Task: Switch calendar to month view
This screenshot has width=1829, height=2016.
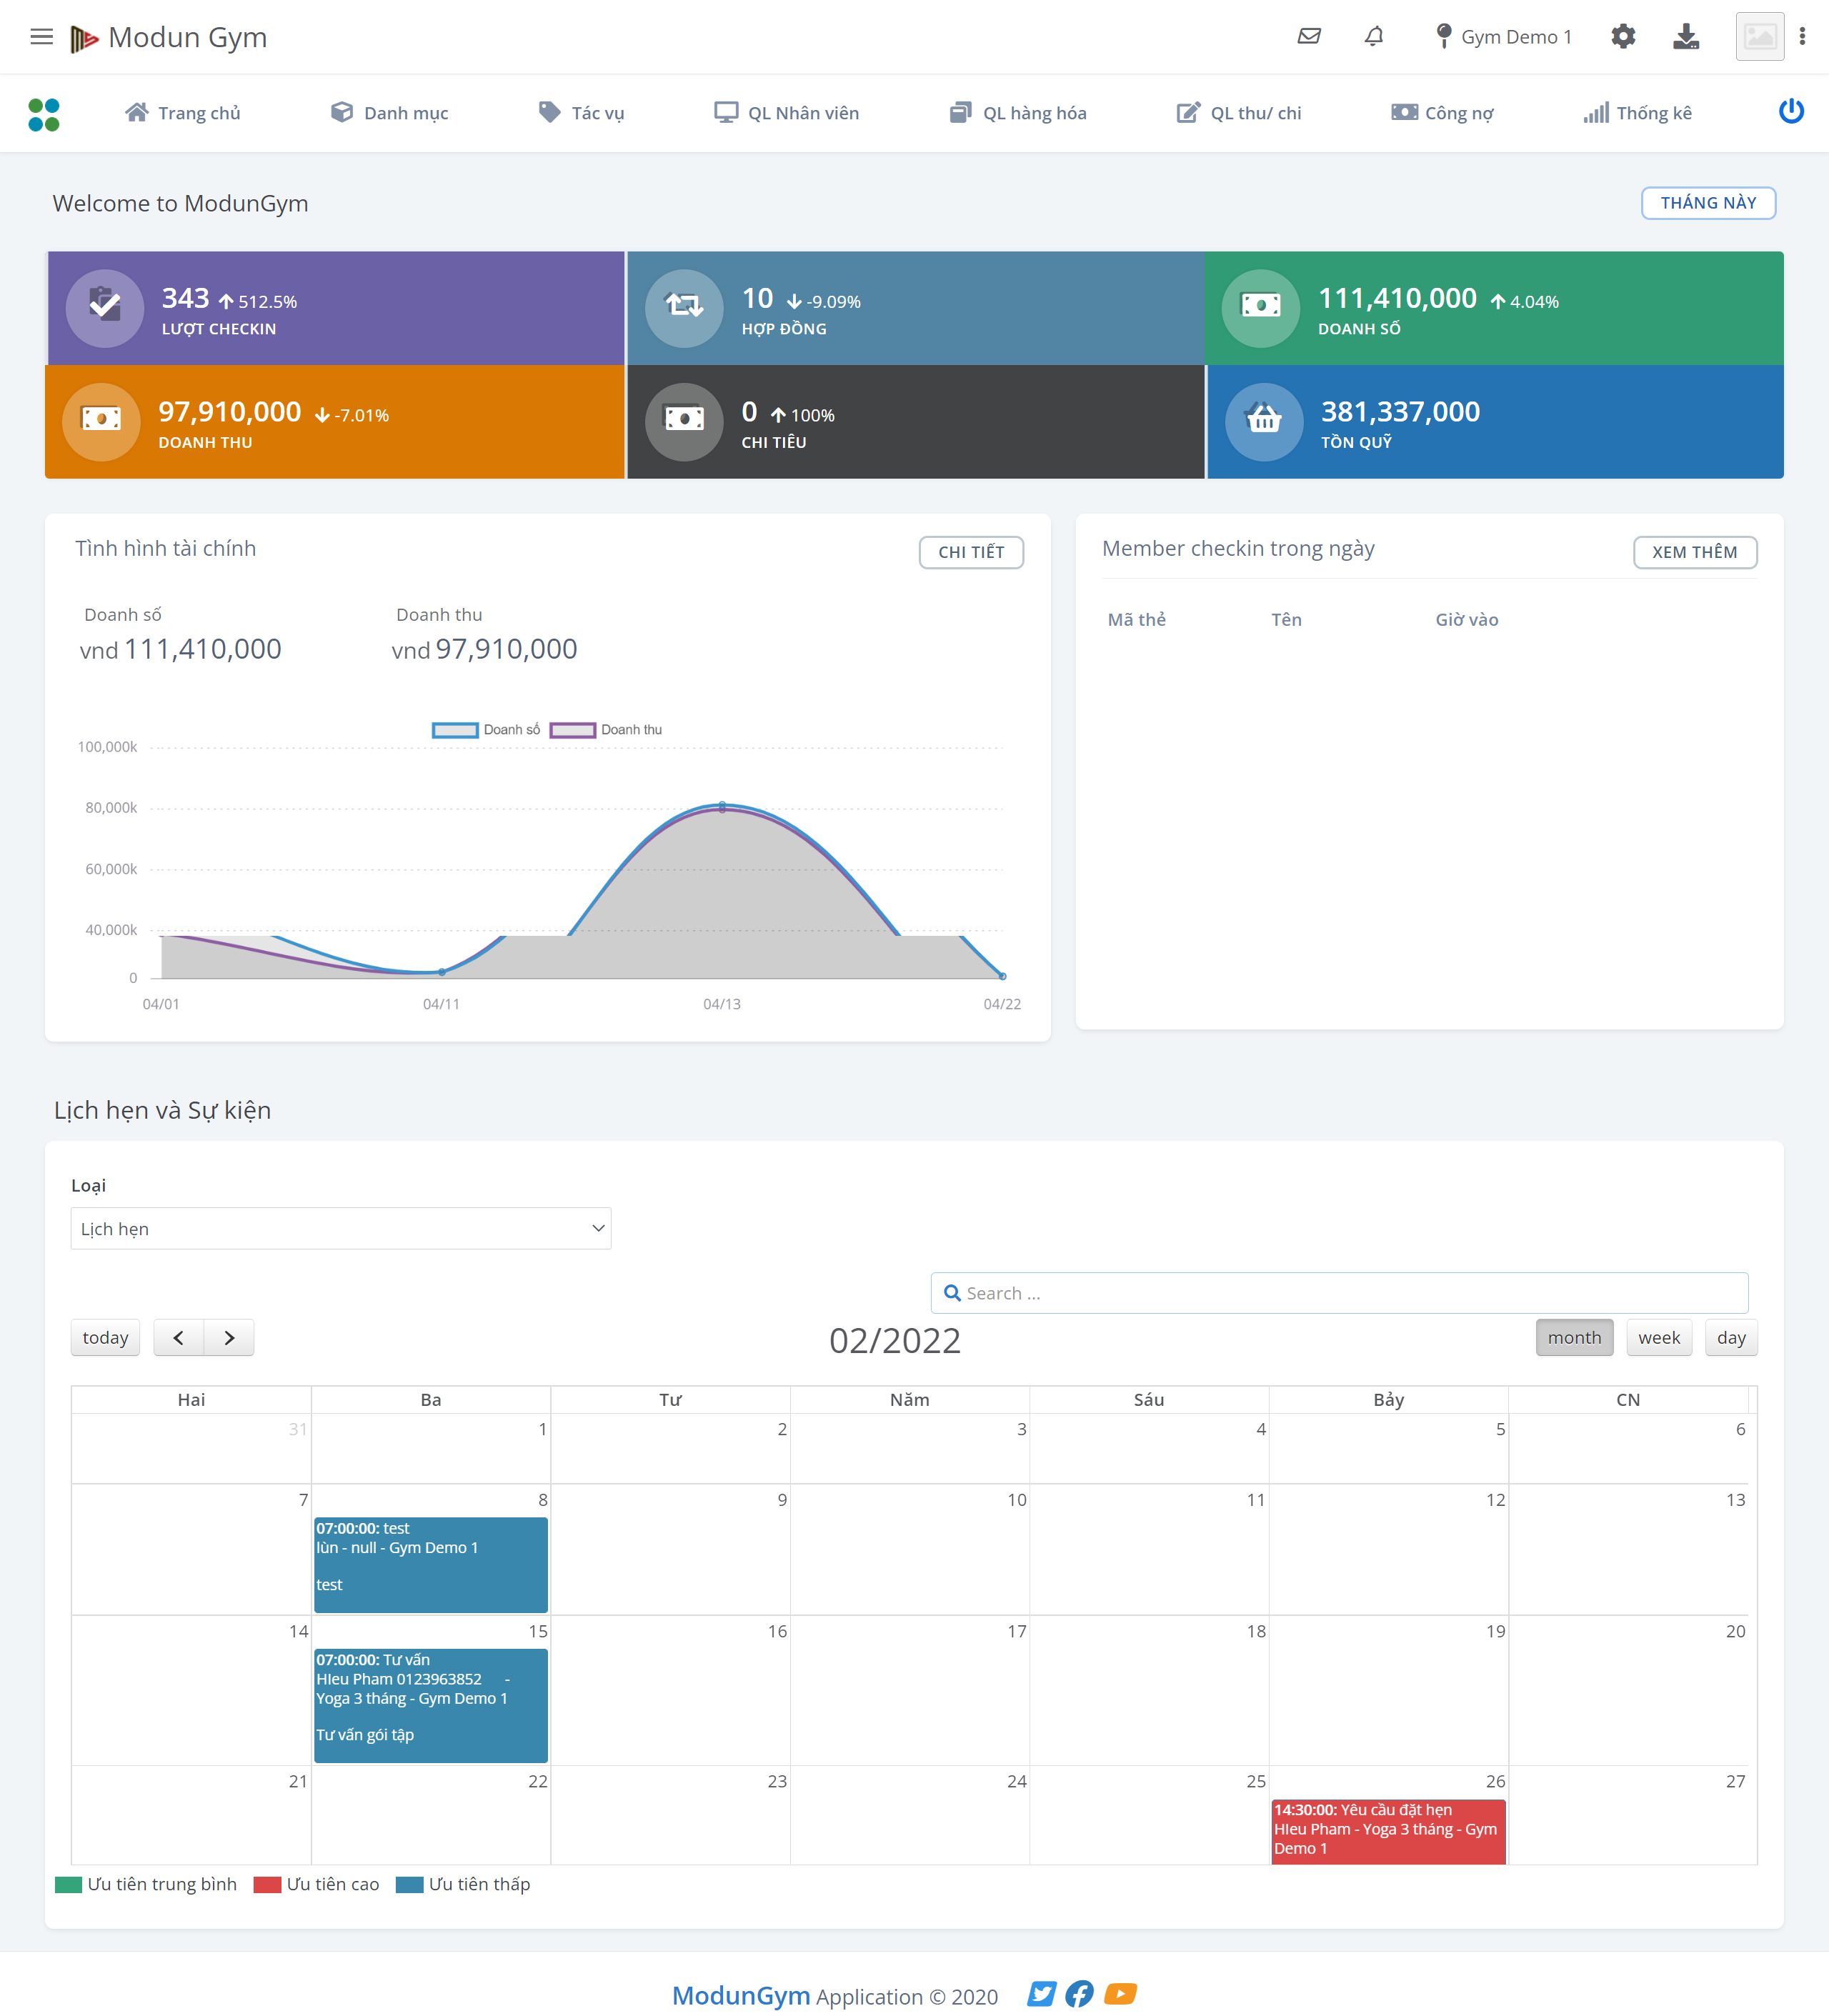Action: click(1574, 1338)
